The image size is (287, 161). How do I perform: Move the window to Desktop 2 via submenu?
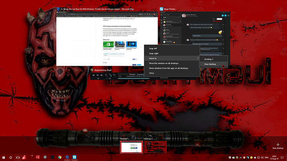pyautogui.click(x=214, y=59)
